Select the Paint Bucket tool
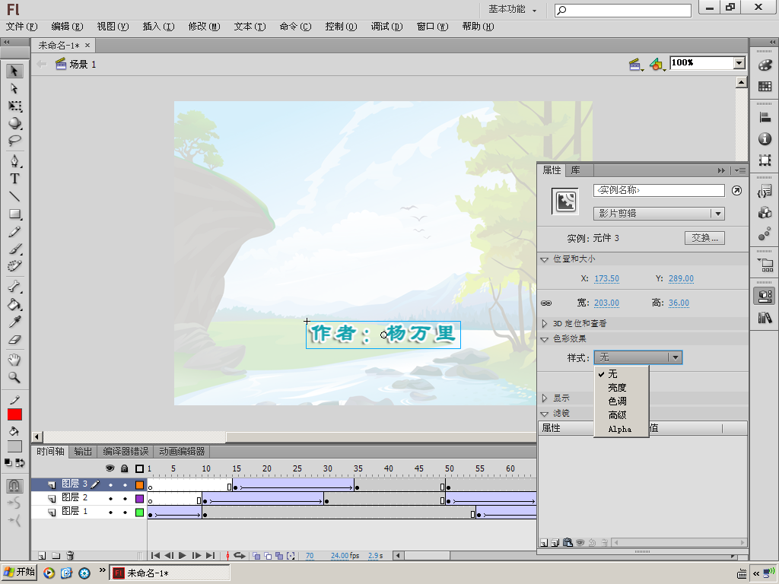Image resolution: width=779 pixels, height=584 pixels. coord(14,304)
